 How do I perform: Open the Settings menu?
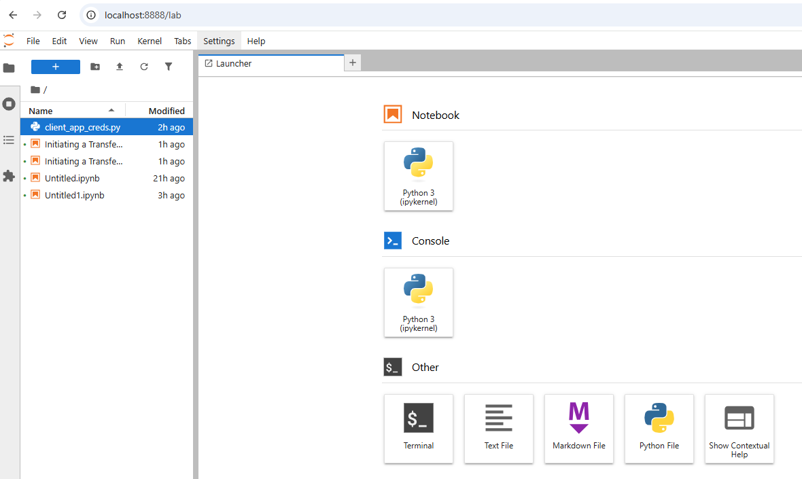[219, 41]
